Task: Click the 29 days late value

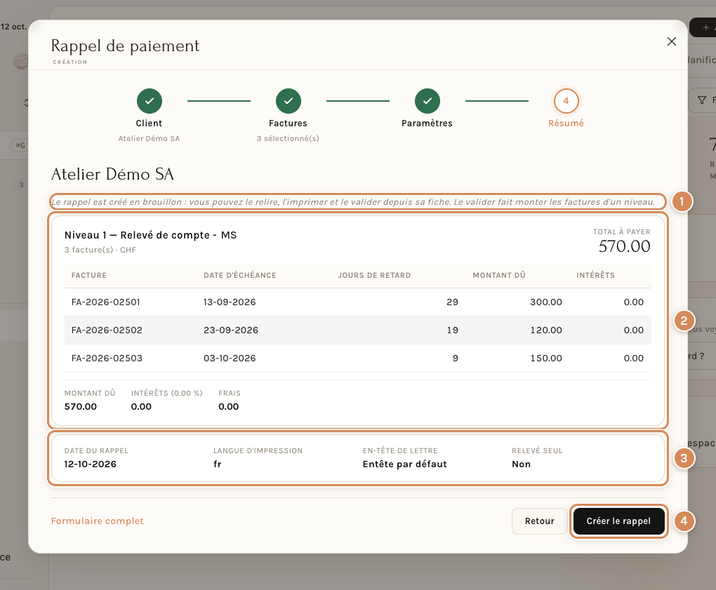Action: point(452,302)
